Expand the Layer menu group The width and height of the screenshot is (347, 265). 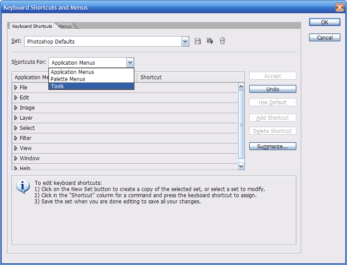16,118
